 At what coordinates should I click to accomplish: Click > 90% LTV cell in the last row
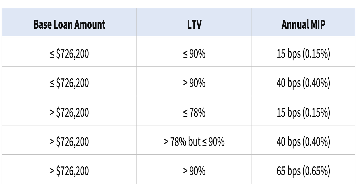(x=194, y=171)
